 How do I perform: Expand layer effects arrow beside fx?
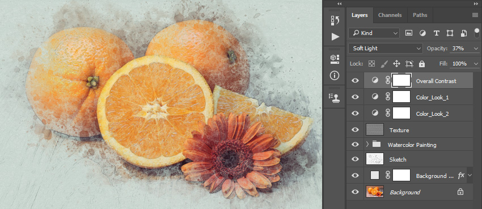click(470, 175)
